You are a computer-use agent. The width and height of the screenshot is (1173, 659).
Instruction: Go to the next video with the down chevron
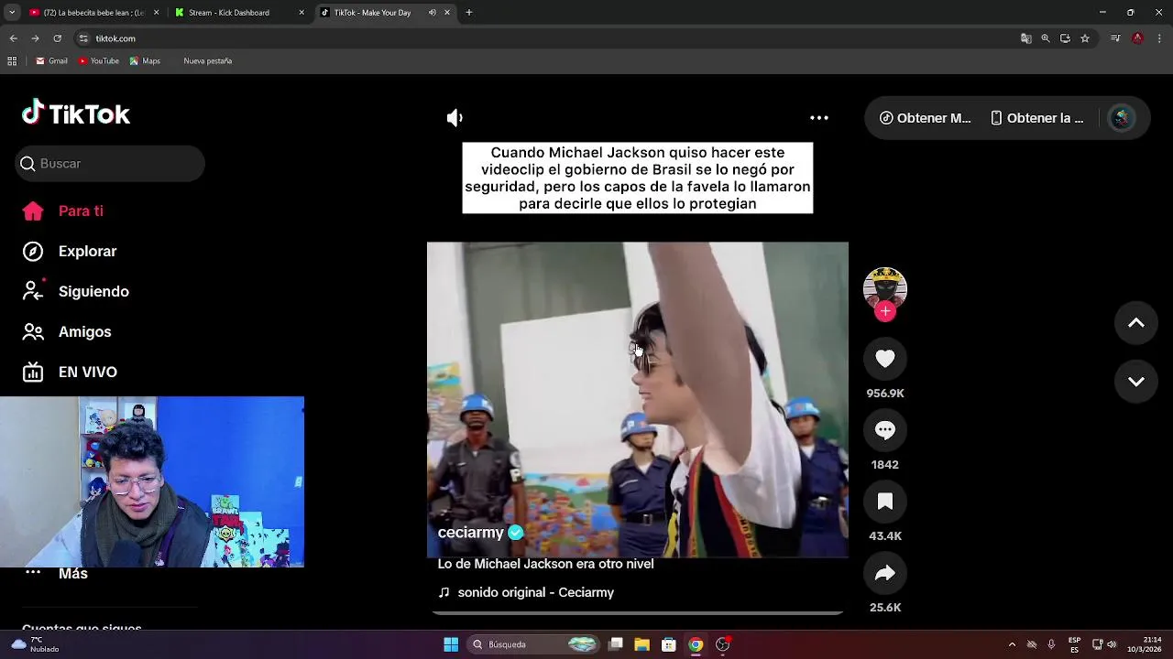pos(1136,382)
